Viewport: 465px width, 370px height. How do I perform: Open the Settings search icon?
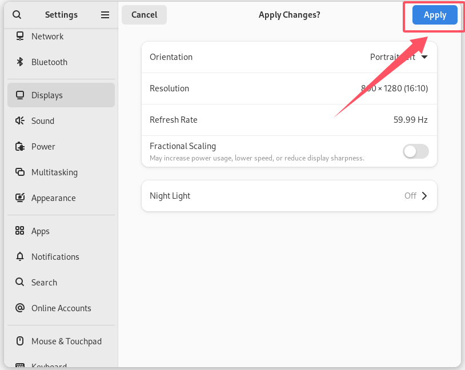[17, 14]
